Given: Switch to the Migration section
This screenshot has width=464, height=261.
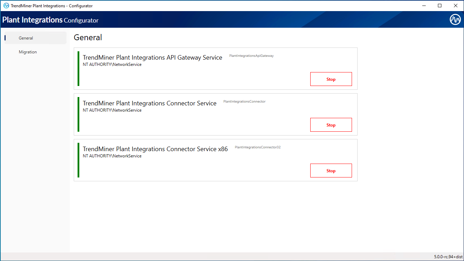Looking at the screenshot, I should (28, 52).
